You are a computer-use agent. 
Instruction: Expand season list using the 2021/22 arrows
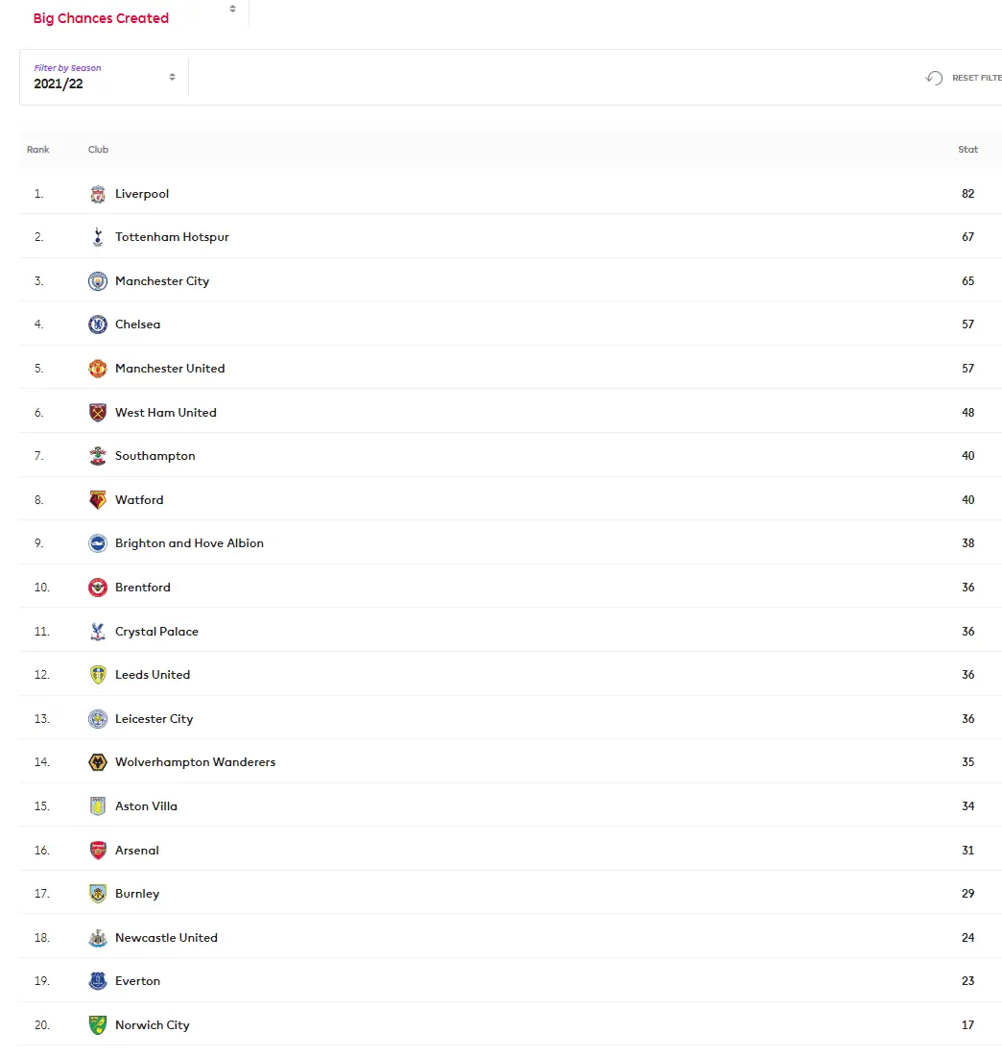tap(172, 77)
